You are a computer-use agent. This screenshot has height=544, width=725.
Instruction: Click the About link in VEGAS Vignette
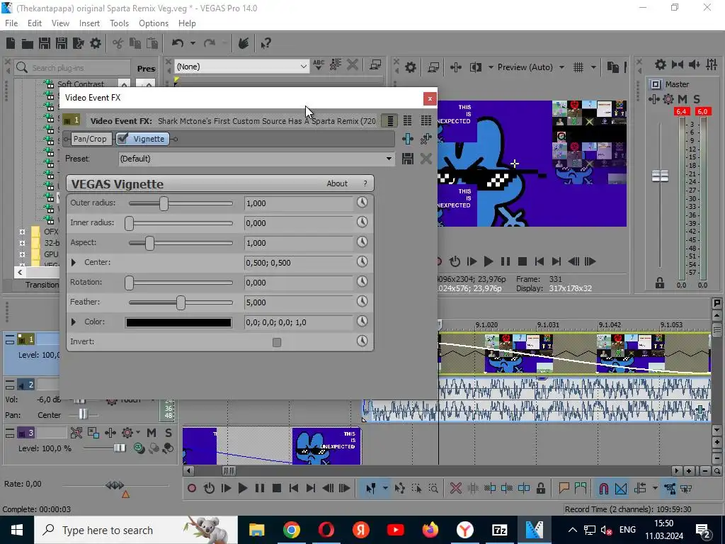337,183
